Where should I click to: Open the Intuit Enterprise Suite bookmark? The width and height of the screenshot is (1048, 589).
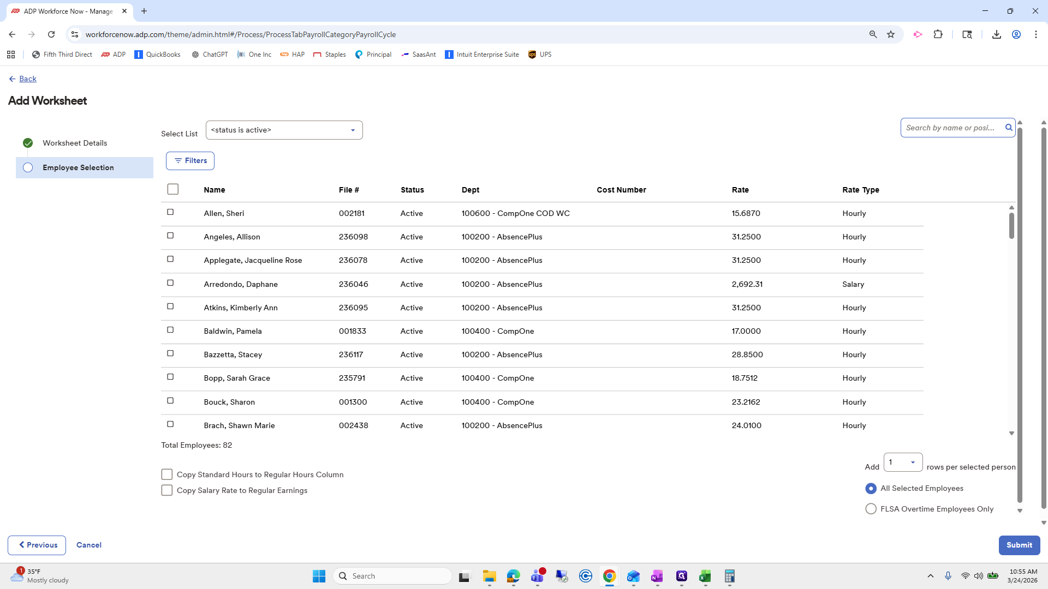481,55
